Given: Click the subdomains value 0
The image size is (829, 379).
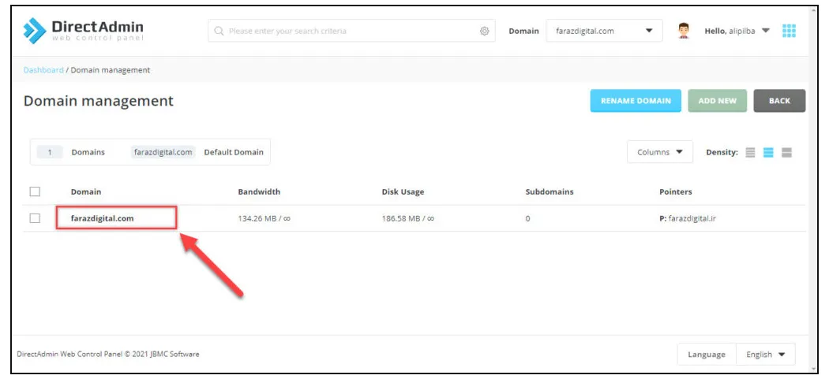Looking at the screenshot, I should coord(527,218).
